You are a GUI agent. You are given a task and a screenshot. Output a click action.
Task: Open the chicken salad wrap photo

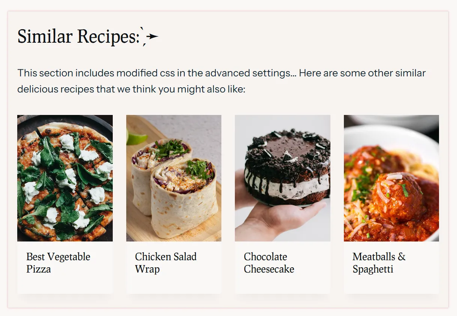click(174, 178)
